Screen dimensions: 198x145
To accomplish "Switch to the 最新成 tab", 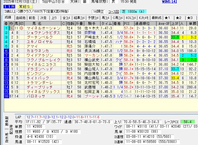I will (156, 18).
